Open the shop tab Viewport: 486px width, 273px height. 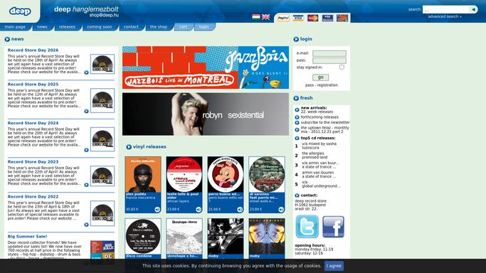(159, 27)
